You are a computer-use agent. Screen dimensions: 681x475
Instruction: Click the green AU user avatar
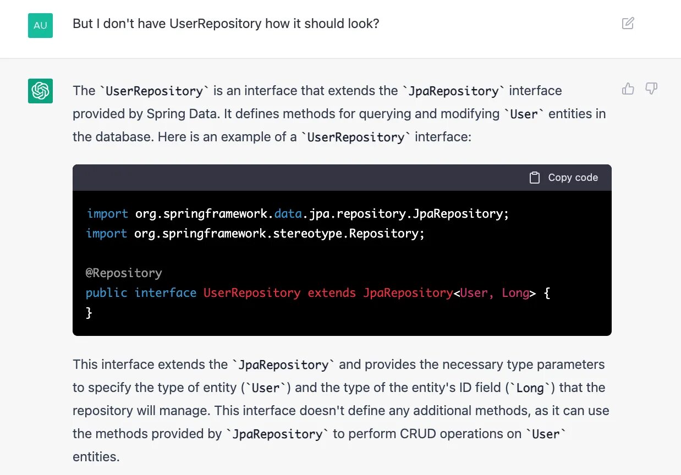[x=40, y=25]
